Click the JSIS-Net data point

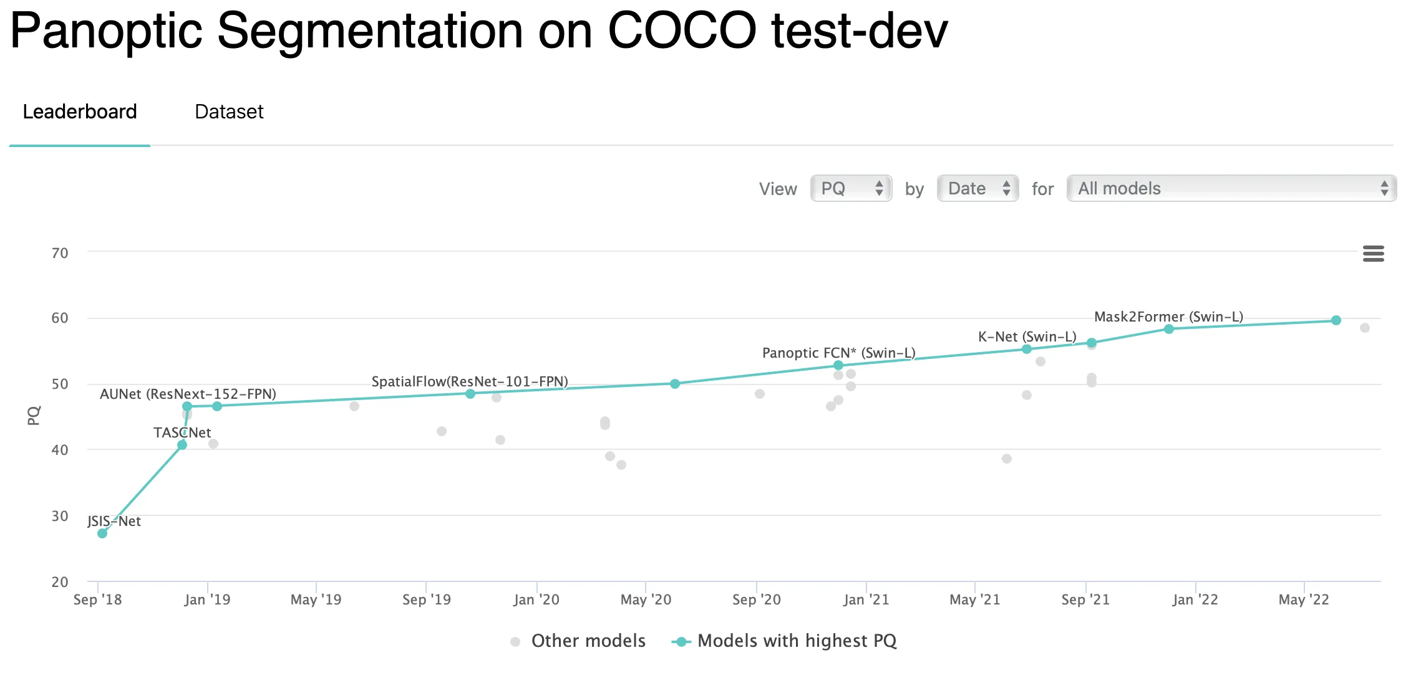[102, 533]
